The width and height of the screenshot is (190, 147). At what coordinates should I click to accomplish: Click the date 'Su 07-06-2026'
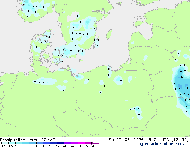point(126,140)
